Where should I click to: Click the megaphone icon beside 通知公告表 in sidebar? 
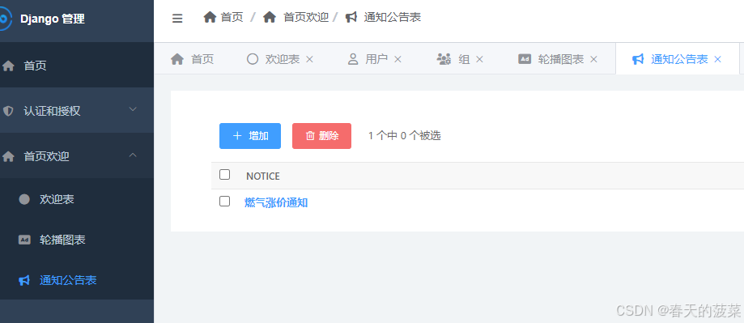pyautogui.click(x=24, y=280)
